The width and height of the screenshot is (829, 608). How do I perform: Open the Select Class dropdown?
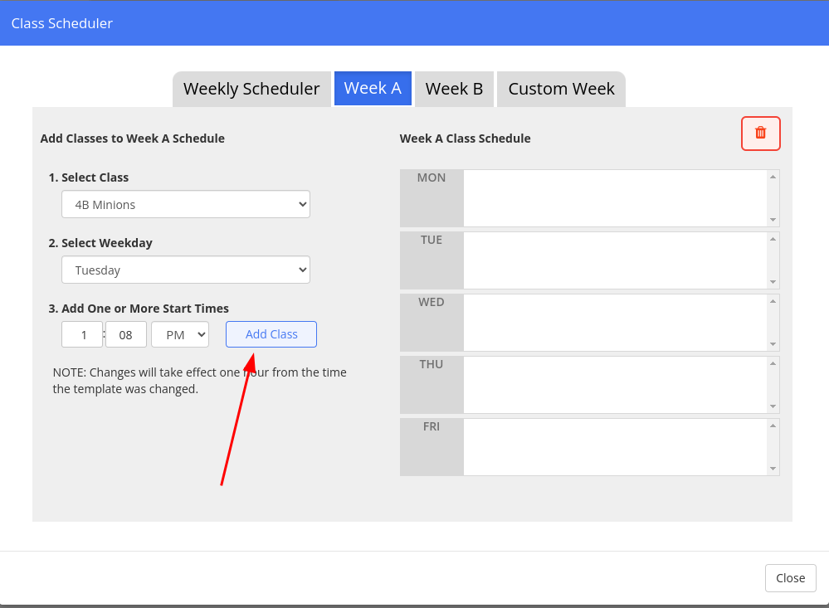[x=186, y=204]
